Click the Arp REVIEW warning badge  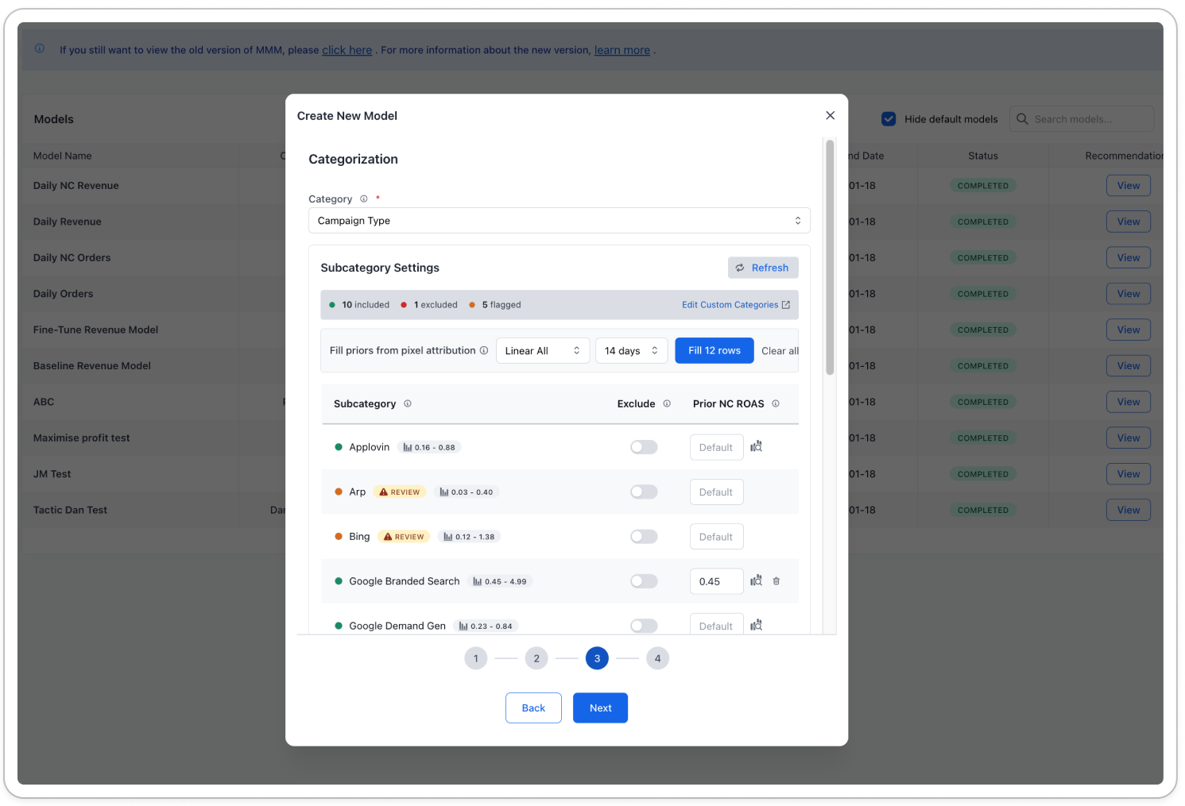400,492
